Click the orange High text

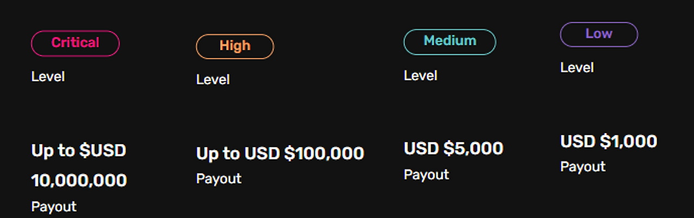pyautogui.click(x=235, y=46)
